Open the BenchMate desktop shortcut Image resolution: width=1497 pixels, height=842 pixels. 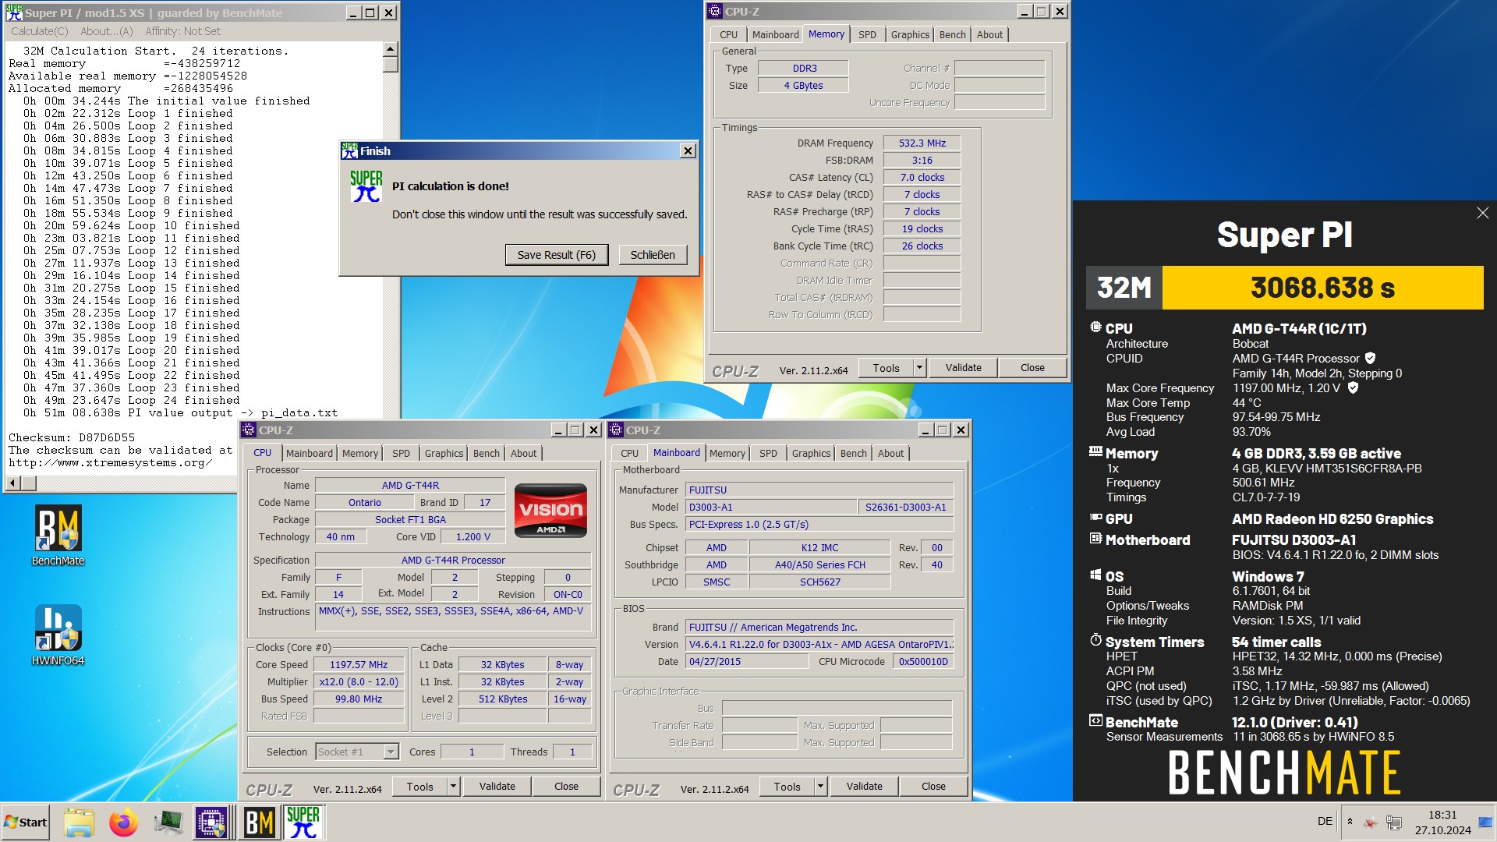point(58,536)
